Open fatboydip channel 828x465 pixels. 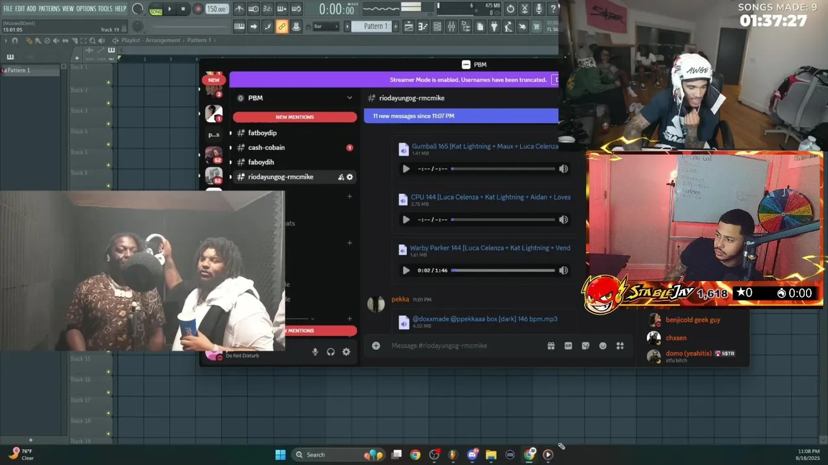[x=263, y=133]
